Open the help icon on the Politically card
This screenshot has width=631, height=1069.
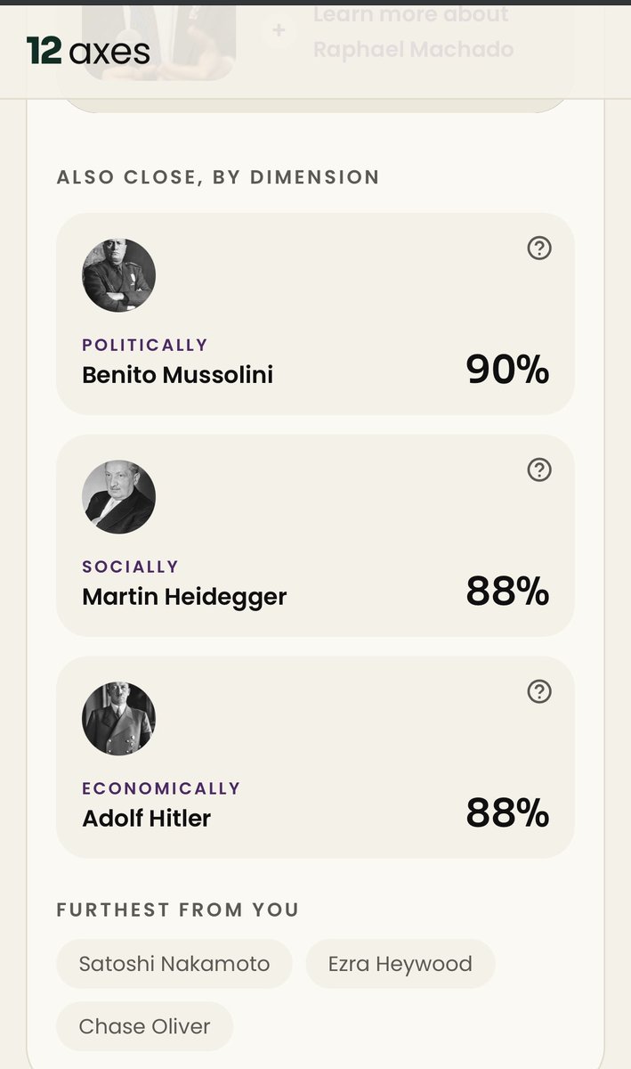539,248
